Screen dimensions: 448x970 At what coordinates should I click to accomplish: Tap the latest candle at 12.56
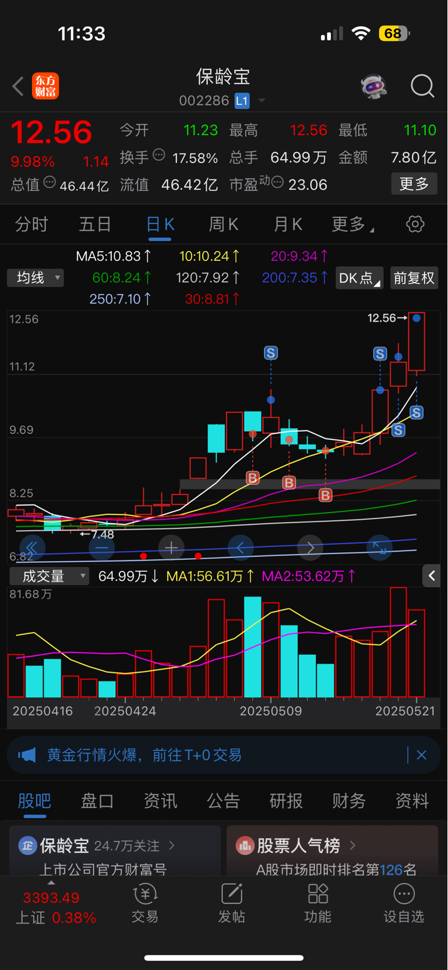pyautogui.click(x=417, y=341)
